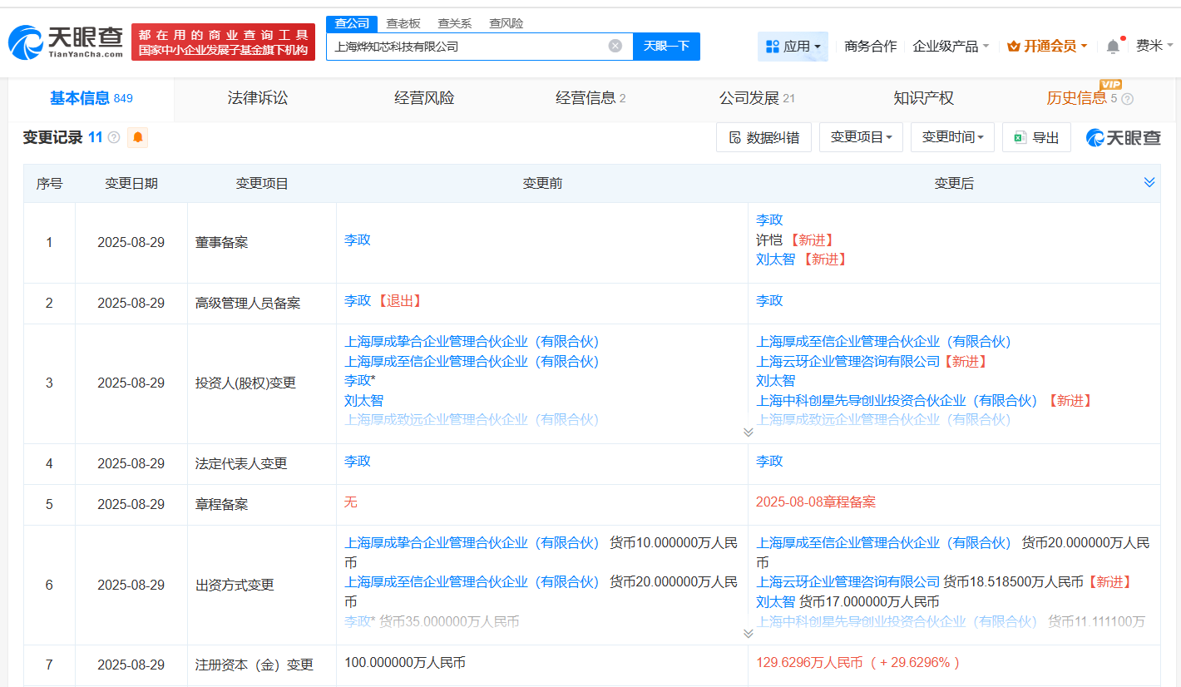
Task: Open the notification bell icon
Action: point(1113,47)
